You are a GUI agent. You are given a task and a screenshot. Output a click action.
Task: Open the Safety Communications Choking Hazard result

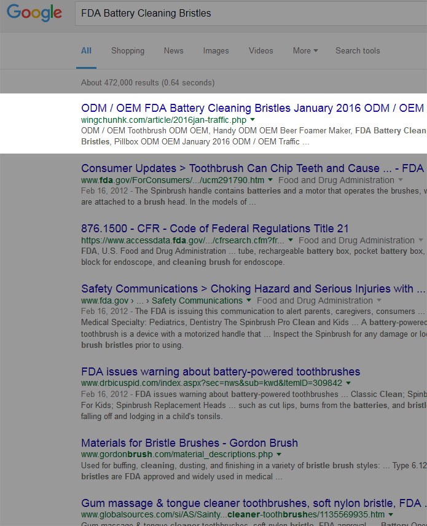(x=253, y=288)
